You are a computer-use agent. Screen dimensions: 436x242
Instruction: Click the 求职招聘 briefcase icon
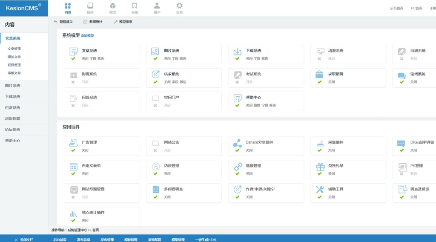tap(319, 75)
